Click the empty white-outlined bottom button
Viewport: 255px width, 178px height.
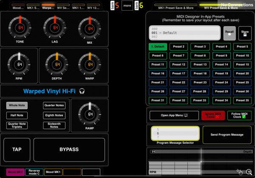click(91, 172)
